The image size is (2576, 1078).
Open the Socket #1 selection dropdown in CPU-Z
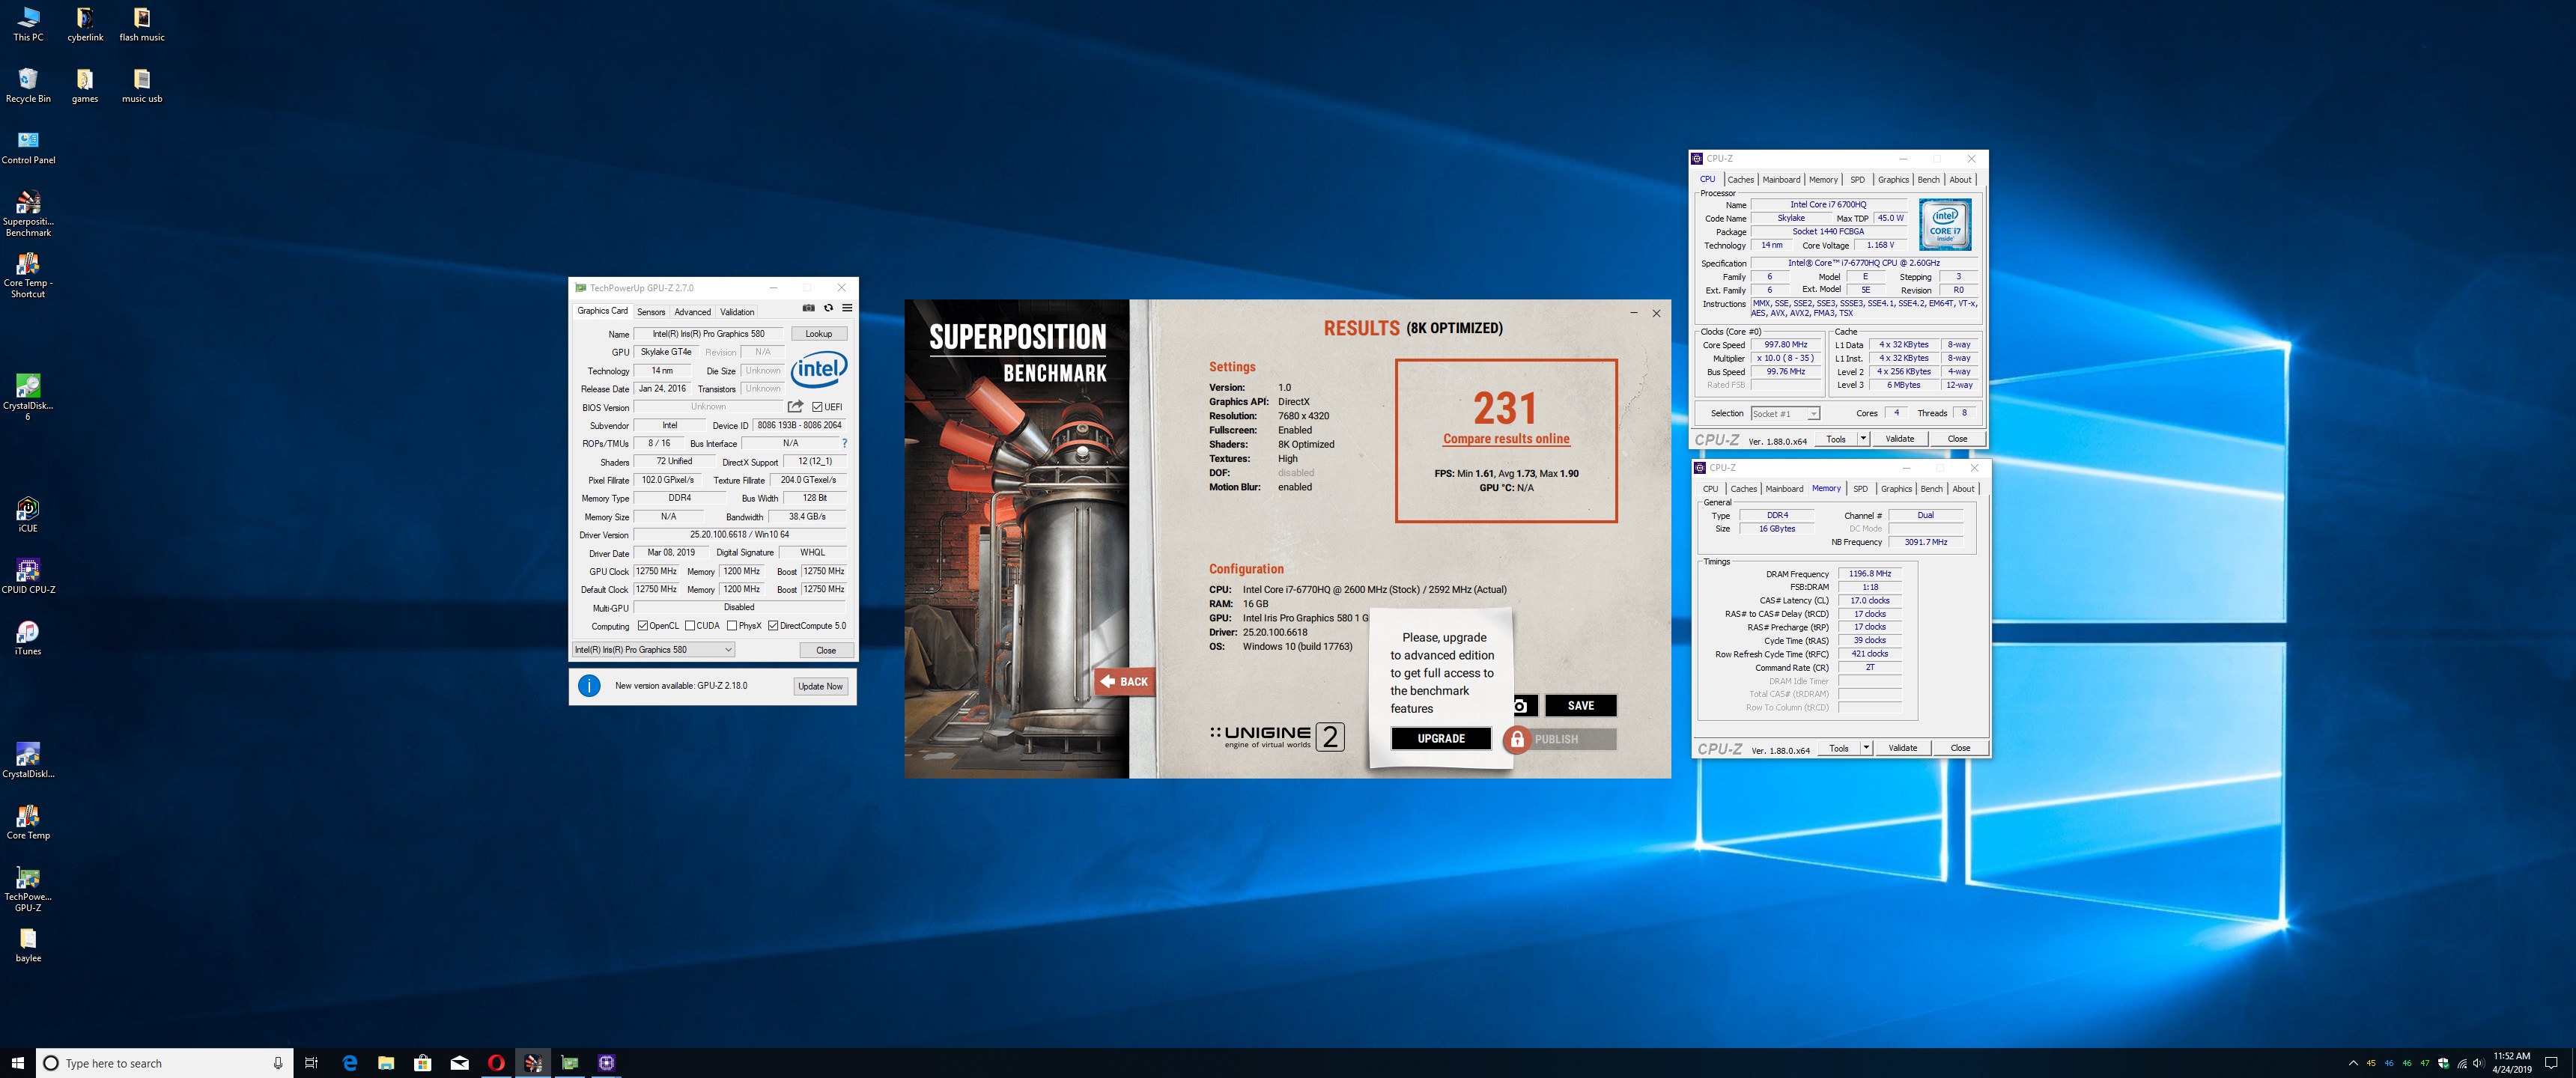pyautogui.click(x=1785, y=413)
